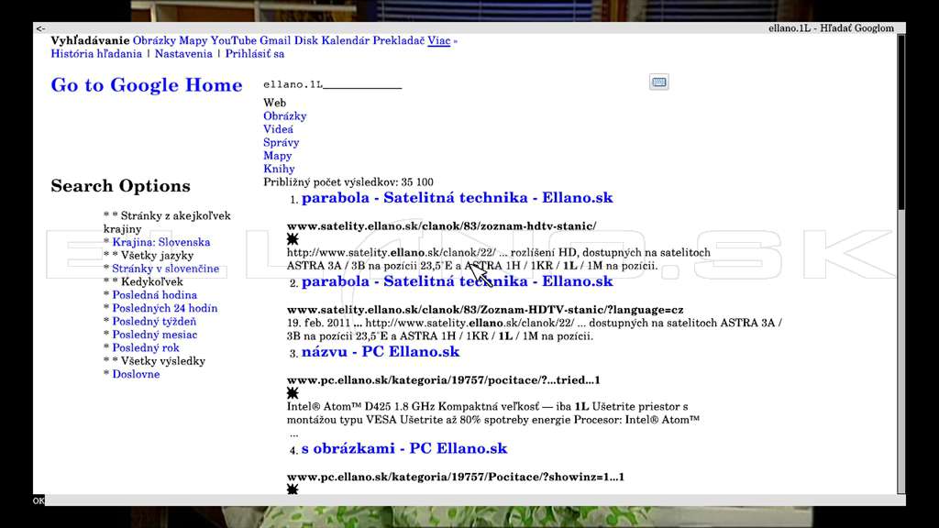Open Nastavenia link
The width and height of the screenshot is (939, 528).
pyautogui.click(x=183, y=54)
